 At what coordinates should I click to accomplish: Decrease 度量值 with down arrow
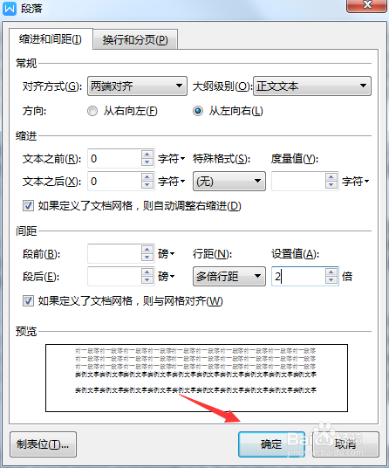331,185
